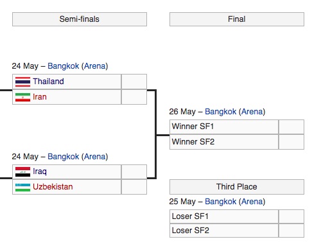321x246 pixels.
Task: Click the Uzbekistan flag icon
Action: [22, 187]
